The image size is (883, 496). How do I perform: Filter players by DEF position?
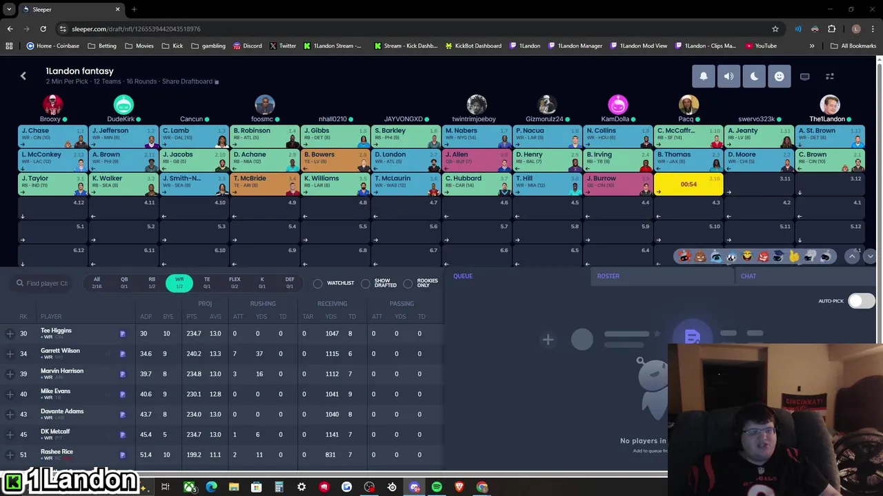290,282
